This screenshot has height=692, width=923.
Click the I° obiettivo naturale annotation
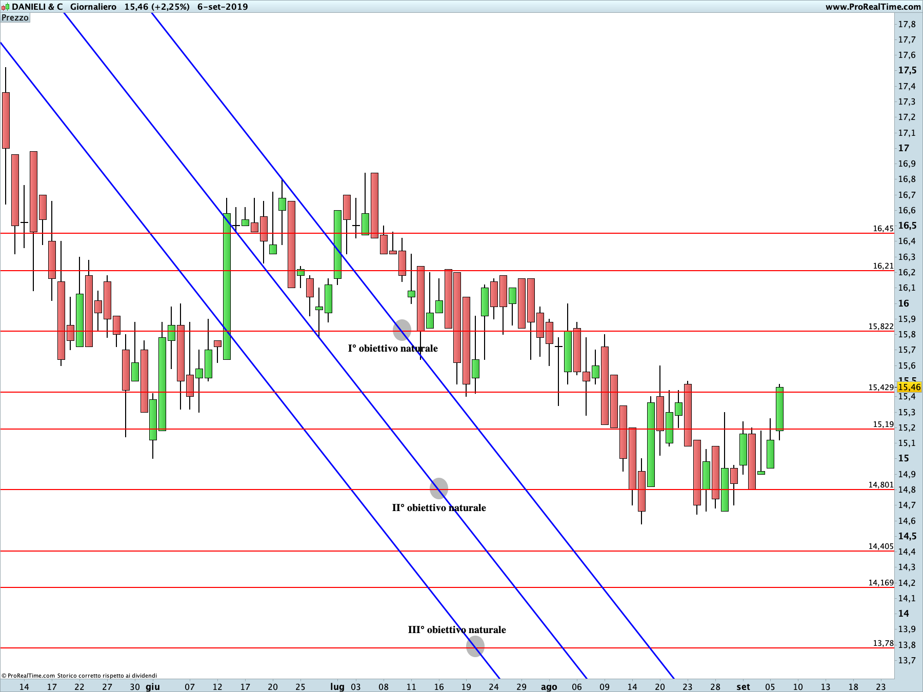393,348
